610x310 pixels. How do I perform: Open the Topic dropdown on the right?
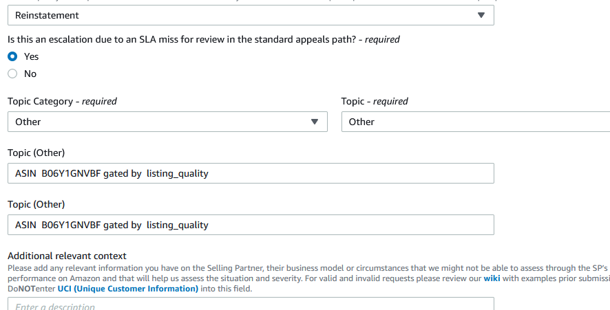pos(475,122)
